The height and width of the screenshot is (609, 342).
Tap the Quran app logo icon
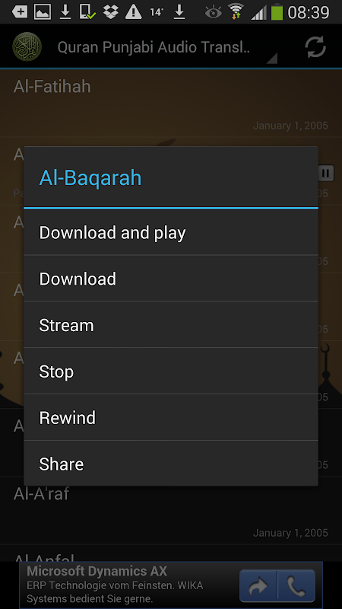27,47
